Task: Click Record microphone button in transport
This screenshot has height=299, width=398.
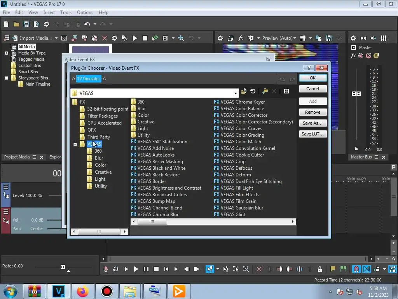Action: click(106, 269)
